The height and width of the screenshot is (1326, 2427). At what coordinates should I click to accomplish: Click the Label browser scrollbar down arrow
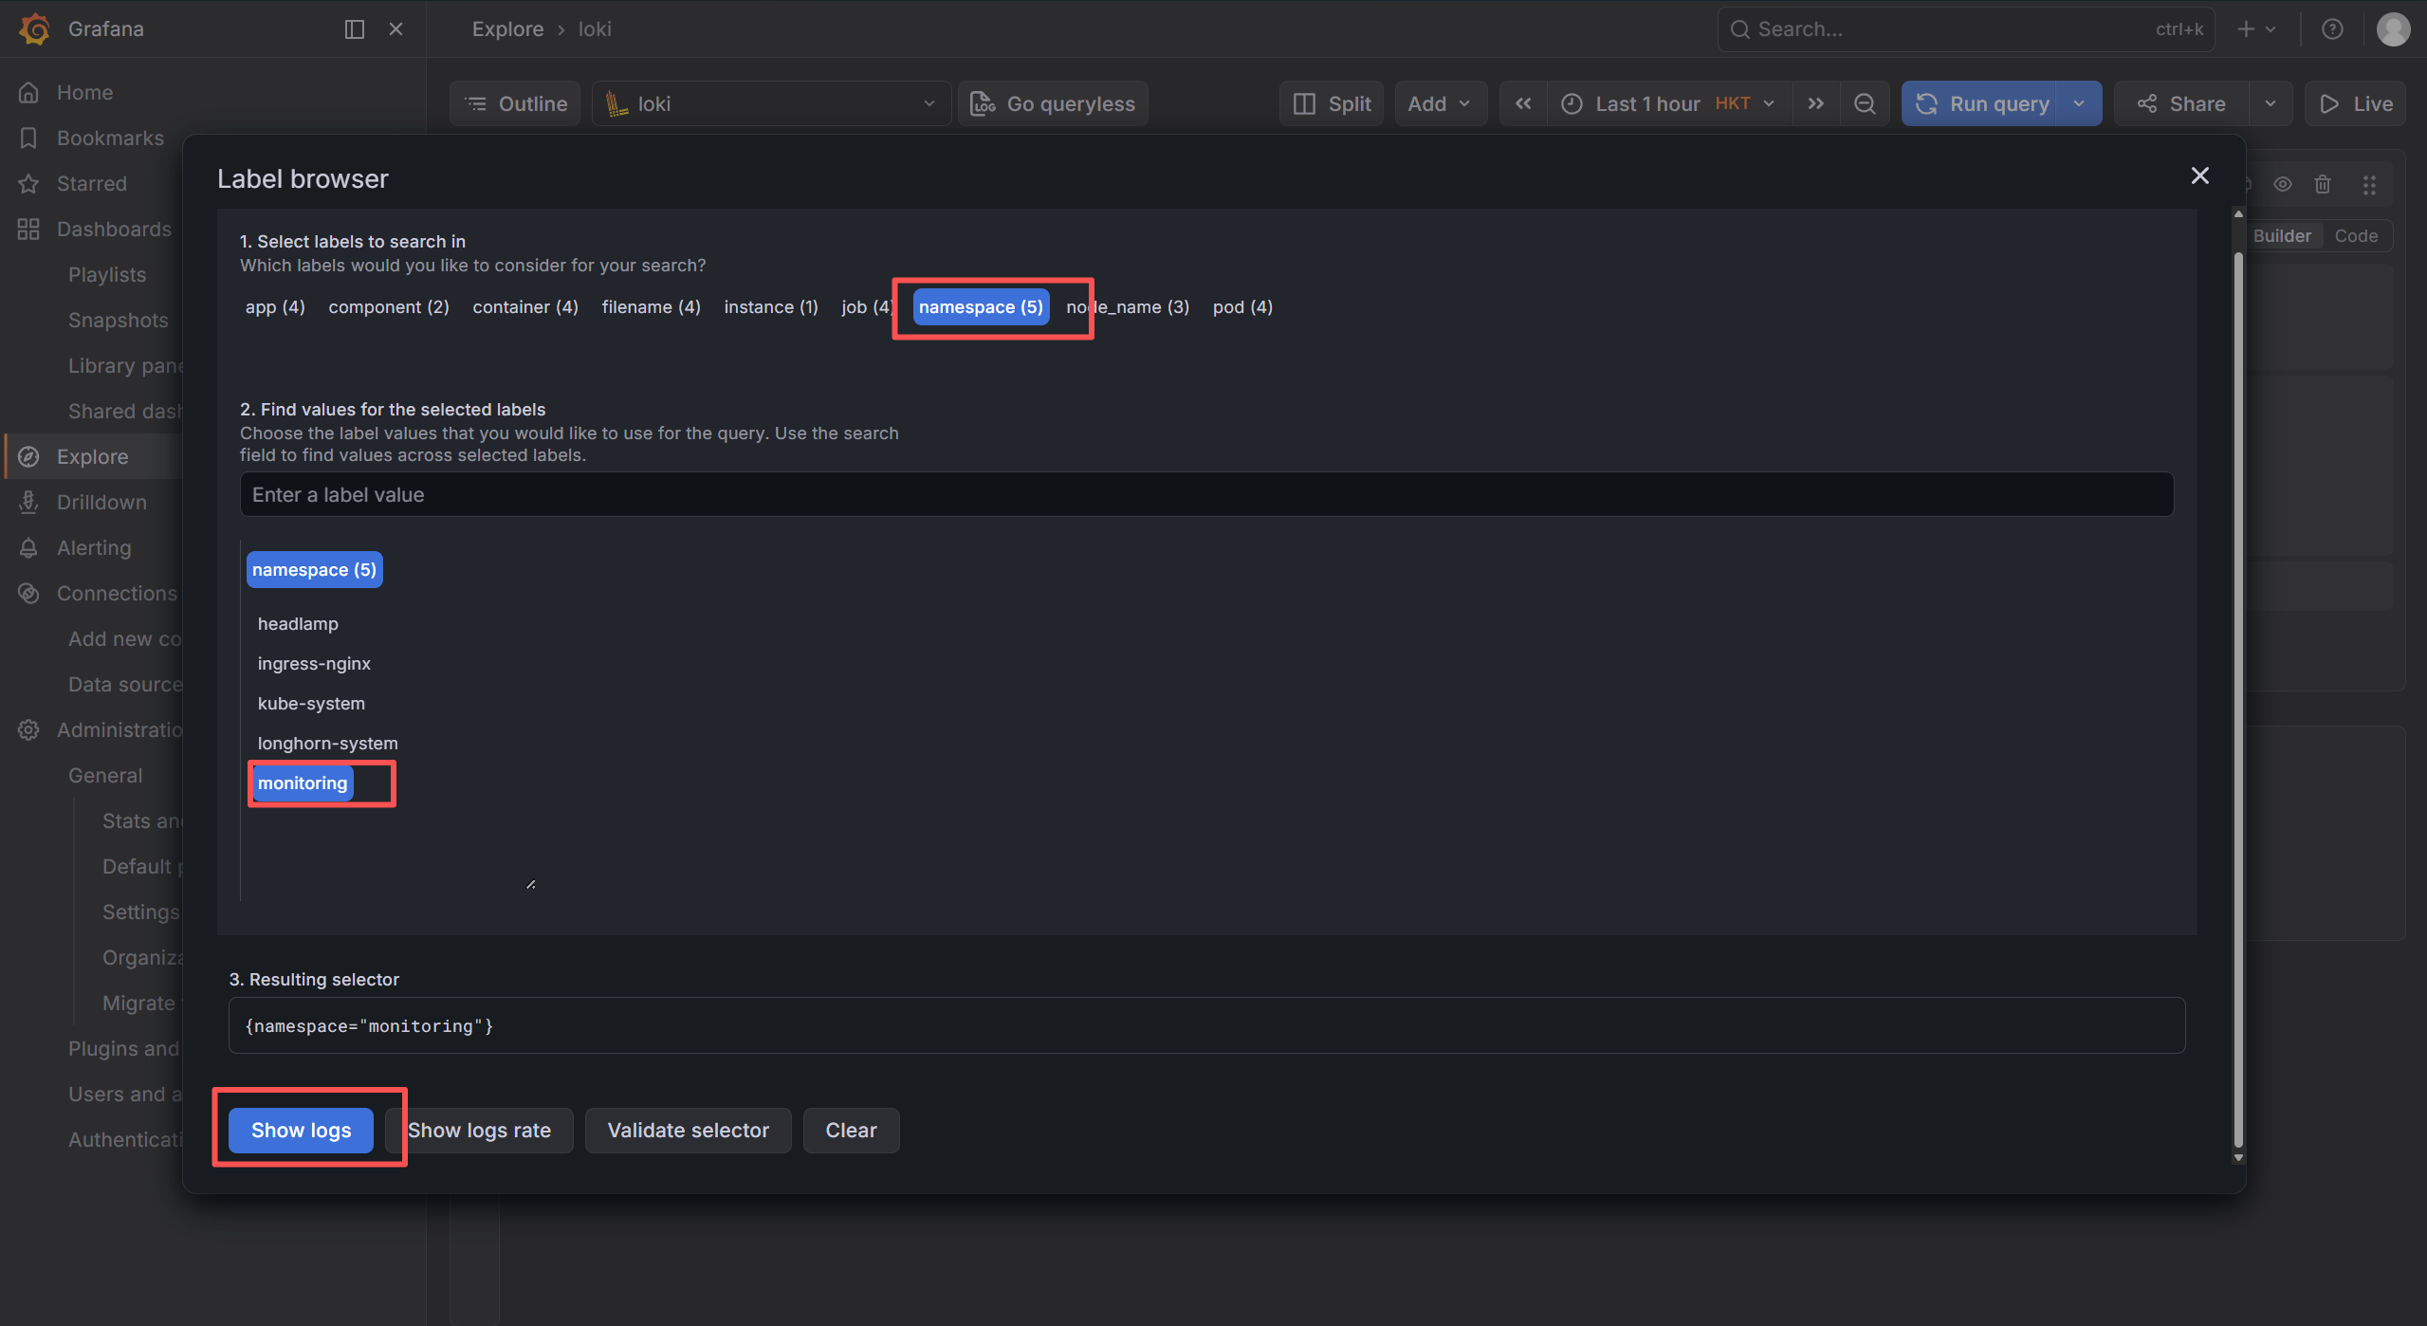click(2238, 1156)
